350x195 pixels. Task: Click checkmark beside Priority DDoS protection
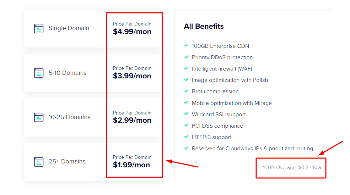pos(186,57)
